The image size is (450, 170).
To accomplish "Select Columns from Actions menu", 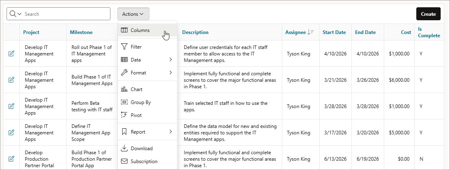I will 147,30.
